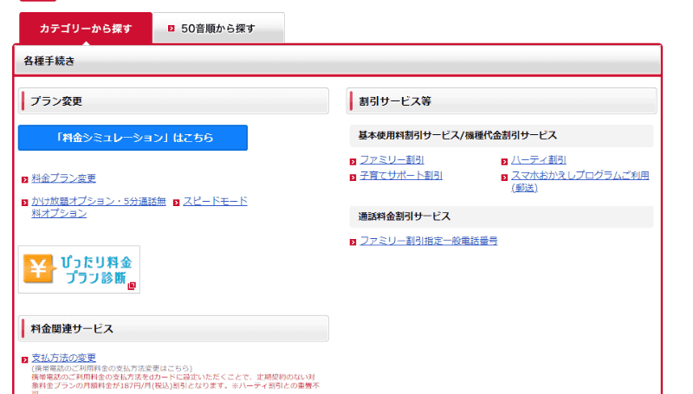Viewport: 693px width, 394px height.
Task: Open the 料金プラン変更 link
Action: coord(63,178)
